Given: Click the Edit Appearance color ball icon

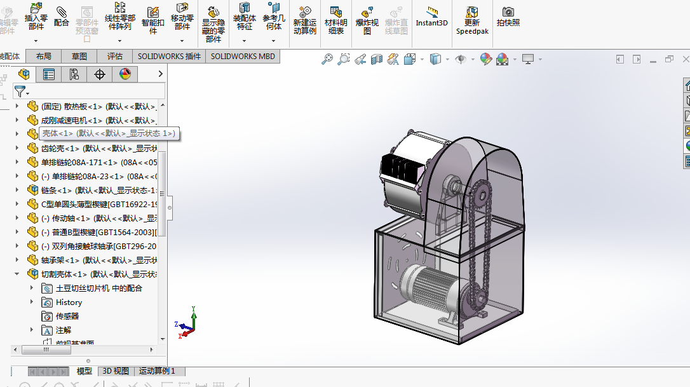Looking at the screenshot, I should (486, 59).
